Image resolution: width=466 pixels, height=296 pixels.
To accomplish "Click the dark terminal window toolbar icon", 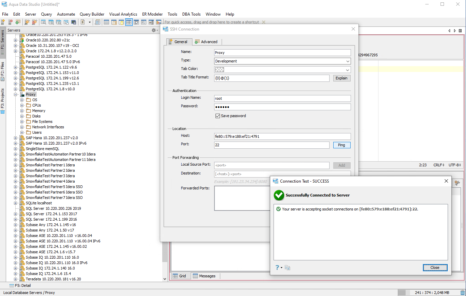I will pos(74,22).
